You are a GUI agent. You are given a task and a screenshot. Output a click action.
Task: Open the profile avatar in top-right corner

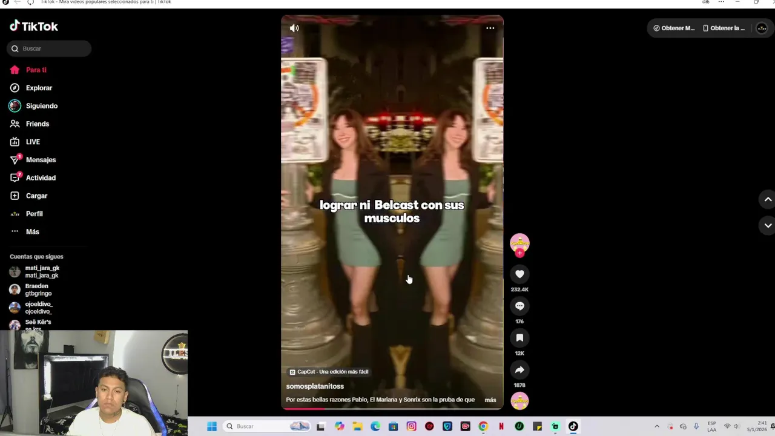point(762,28)
